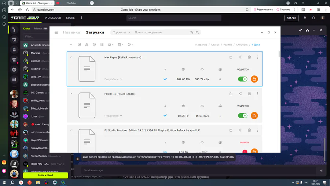
Task: Click the Game Jolt logo
Action: pyautogui.click(x=25, y=18)
